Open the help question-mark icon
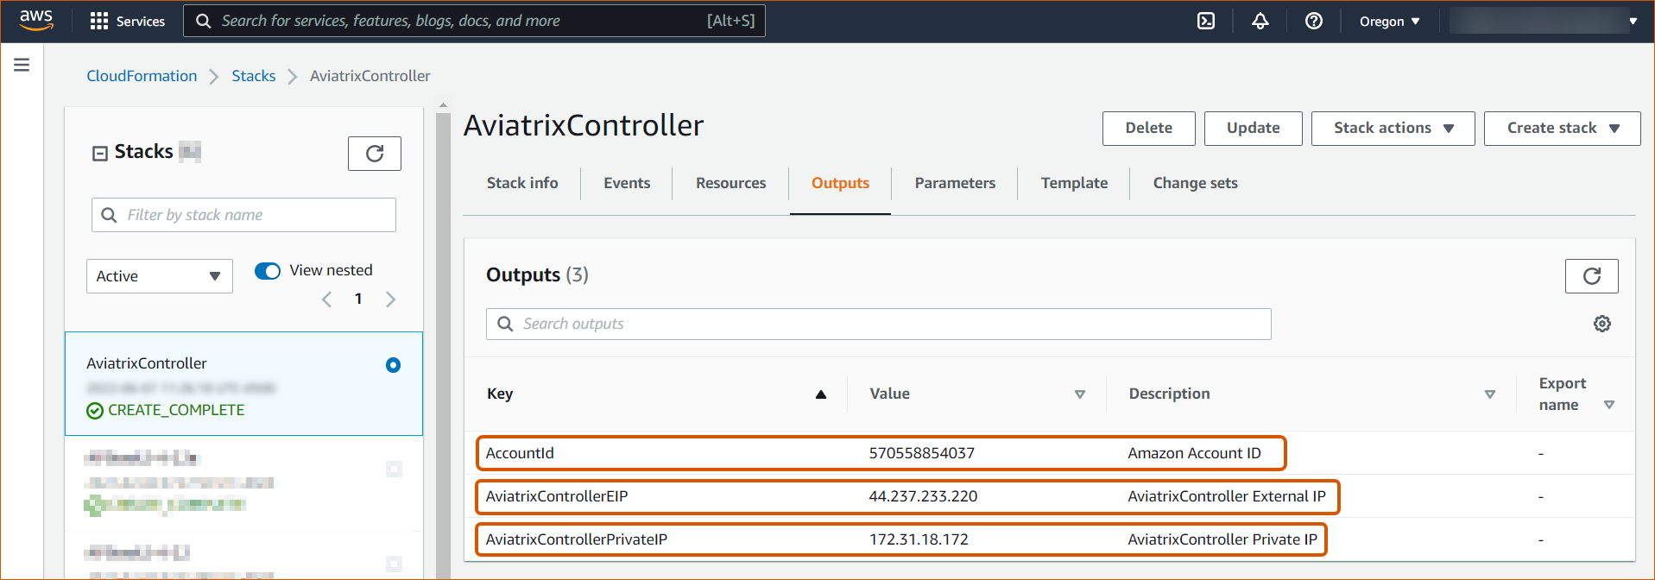Screen dimensions: 1655x580 1314,21
